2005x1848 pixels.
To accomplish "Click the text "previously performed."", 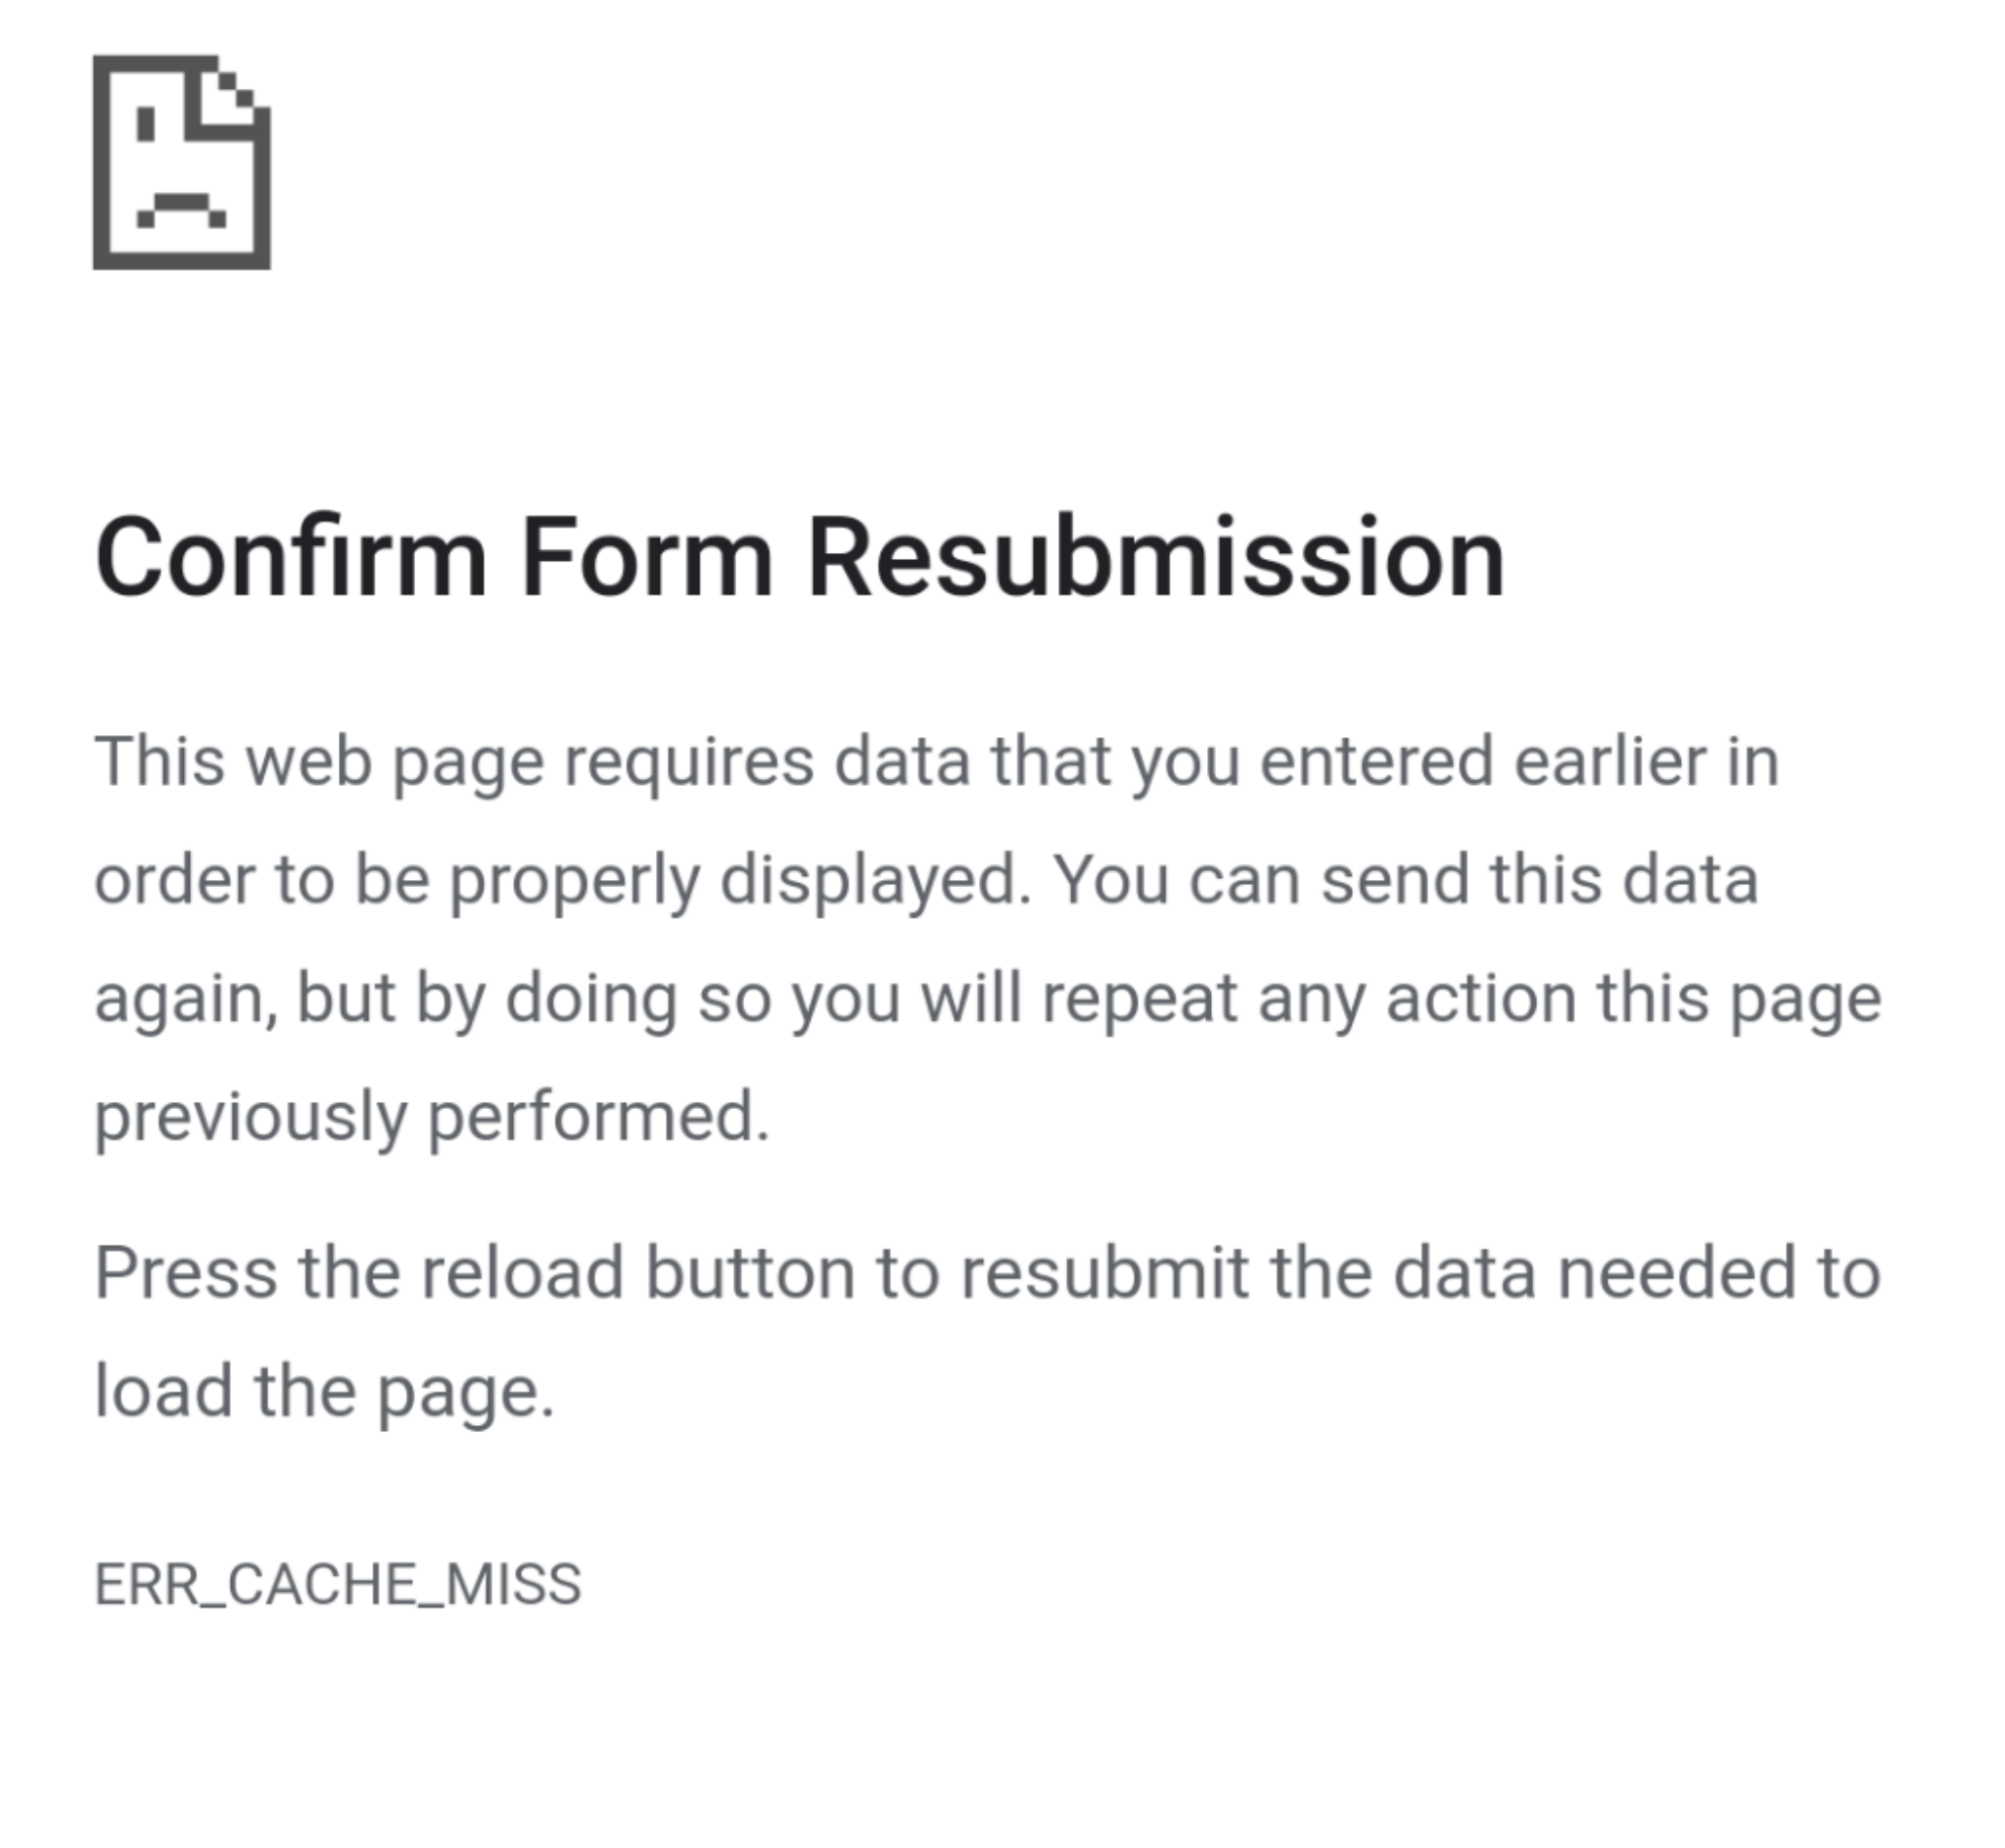I will point(432,1116).
